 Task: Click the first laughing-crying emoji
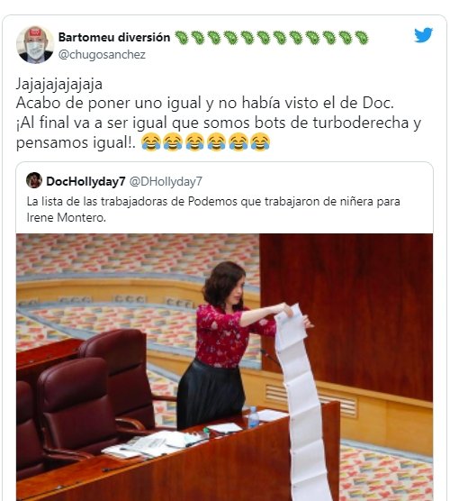151,141
